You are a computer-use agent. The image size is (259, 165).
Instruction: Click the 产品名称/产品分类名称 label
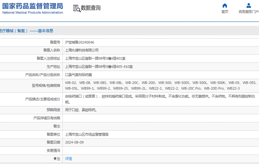[42, 75]
